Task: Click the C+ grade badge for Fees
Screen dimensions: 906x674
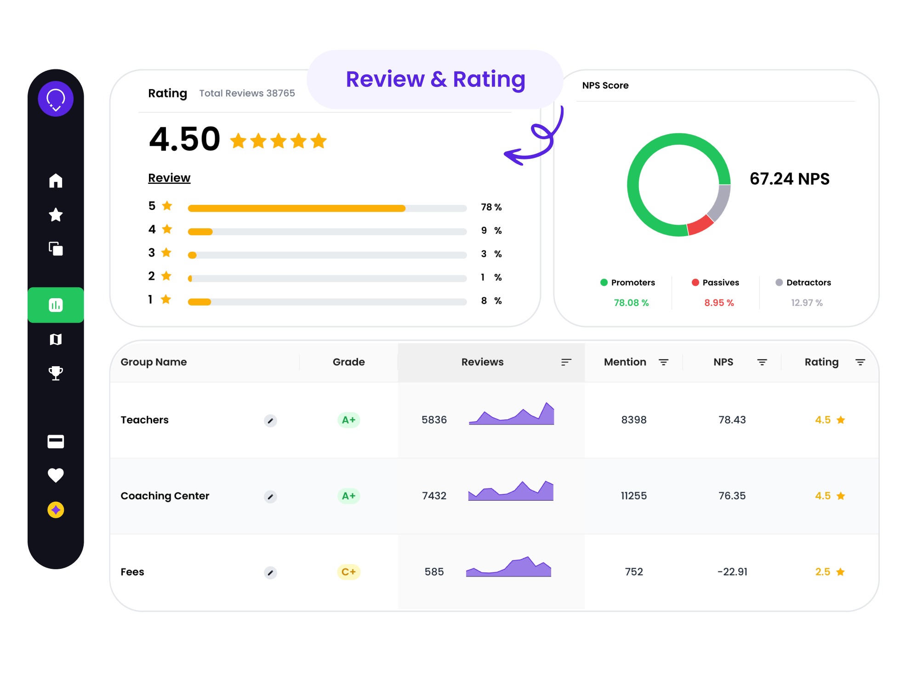Action: (x=348, y=572)
